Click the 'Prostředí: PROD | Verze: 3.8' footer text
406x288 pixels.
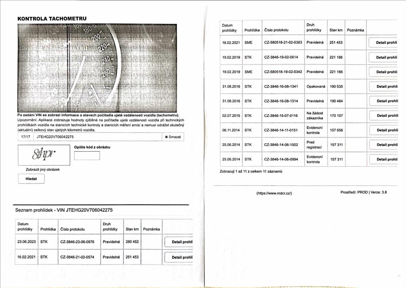pyautogui.click(x=364, y=192)
